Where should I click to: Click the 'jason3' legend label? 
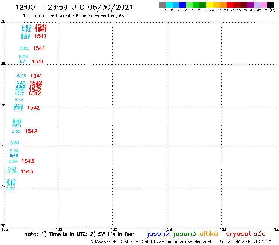pos(185,234)
